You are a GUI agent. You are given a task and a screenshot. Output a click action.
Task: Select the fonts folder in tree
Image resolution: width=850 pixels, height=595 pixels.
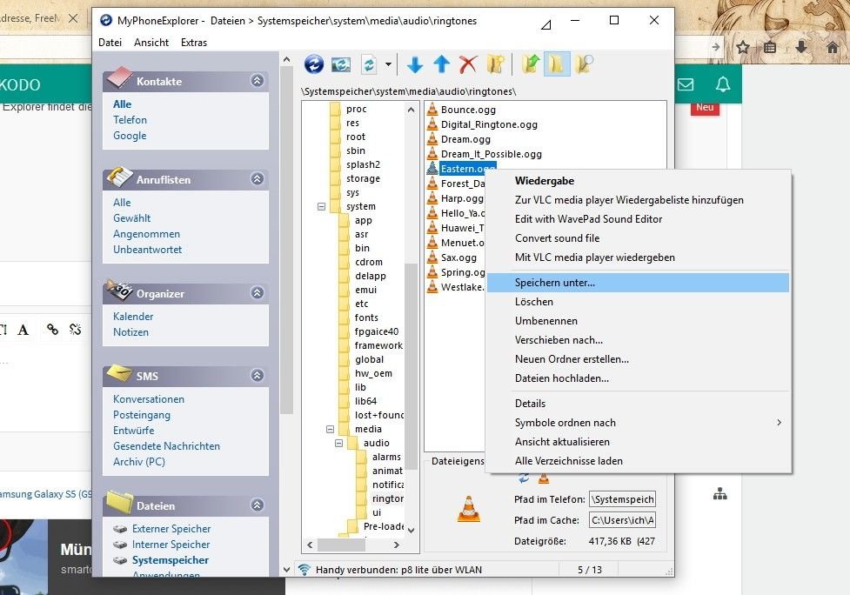coord(366,318)
